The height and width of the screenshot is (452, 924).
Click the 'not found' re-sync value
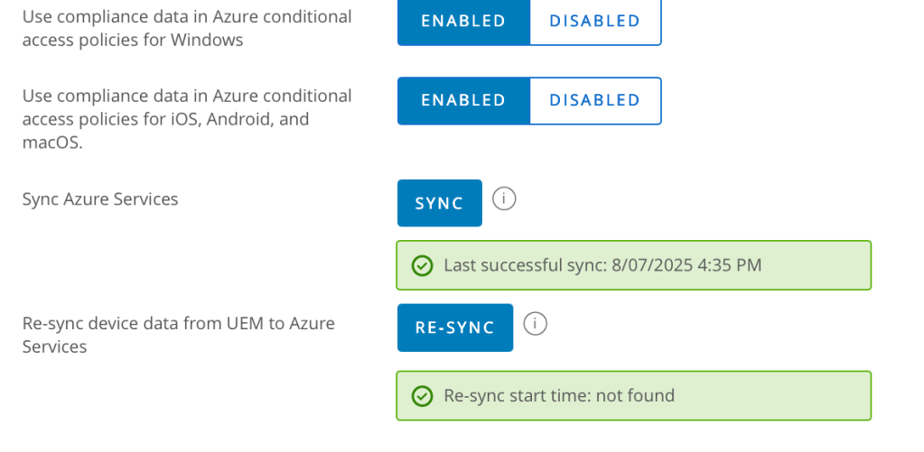(635, 395)
